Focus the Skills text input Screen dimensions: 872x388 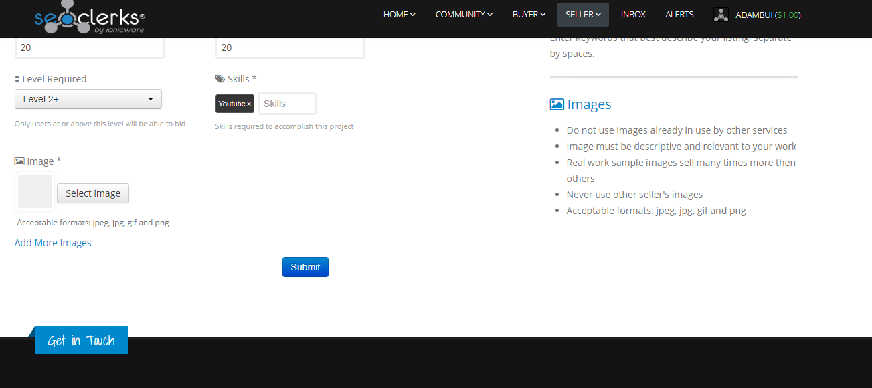point(286,104)
